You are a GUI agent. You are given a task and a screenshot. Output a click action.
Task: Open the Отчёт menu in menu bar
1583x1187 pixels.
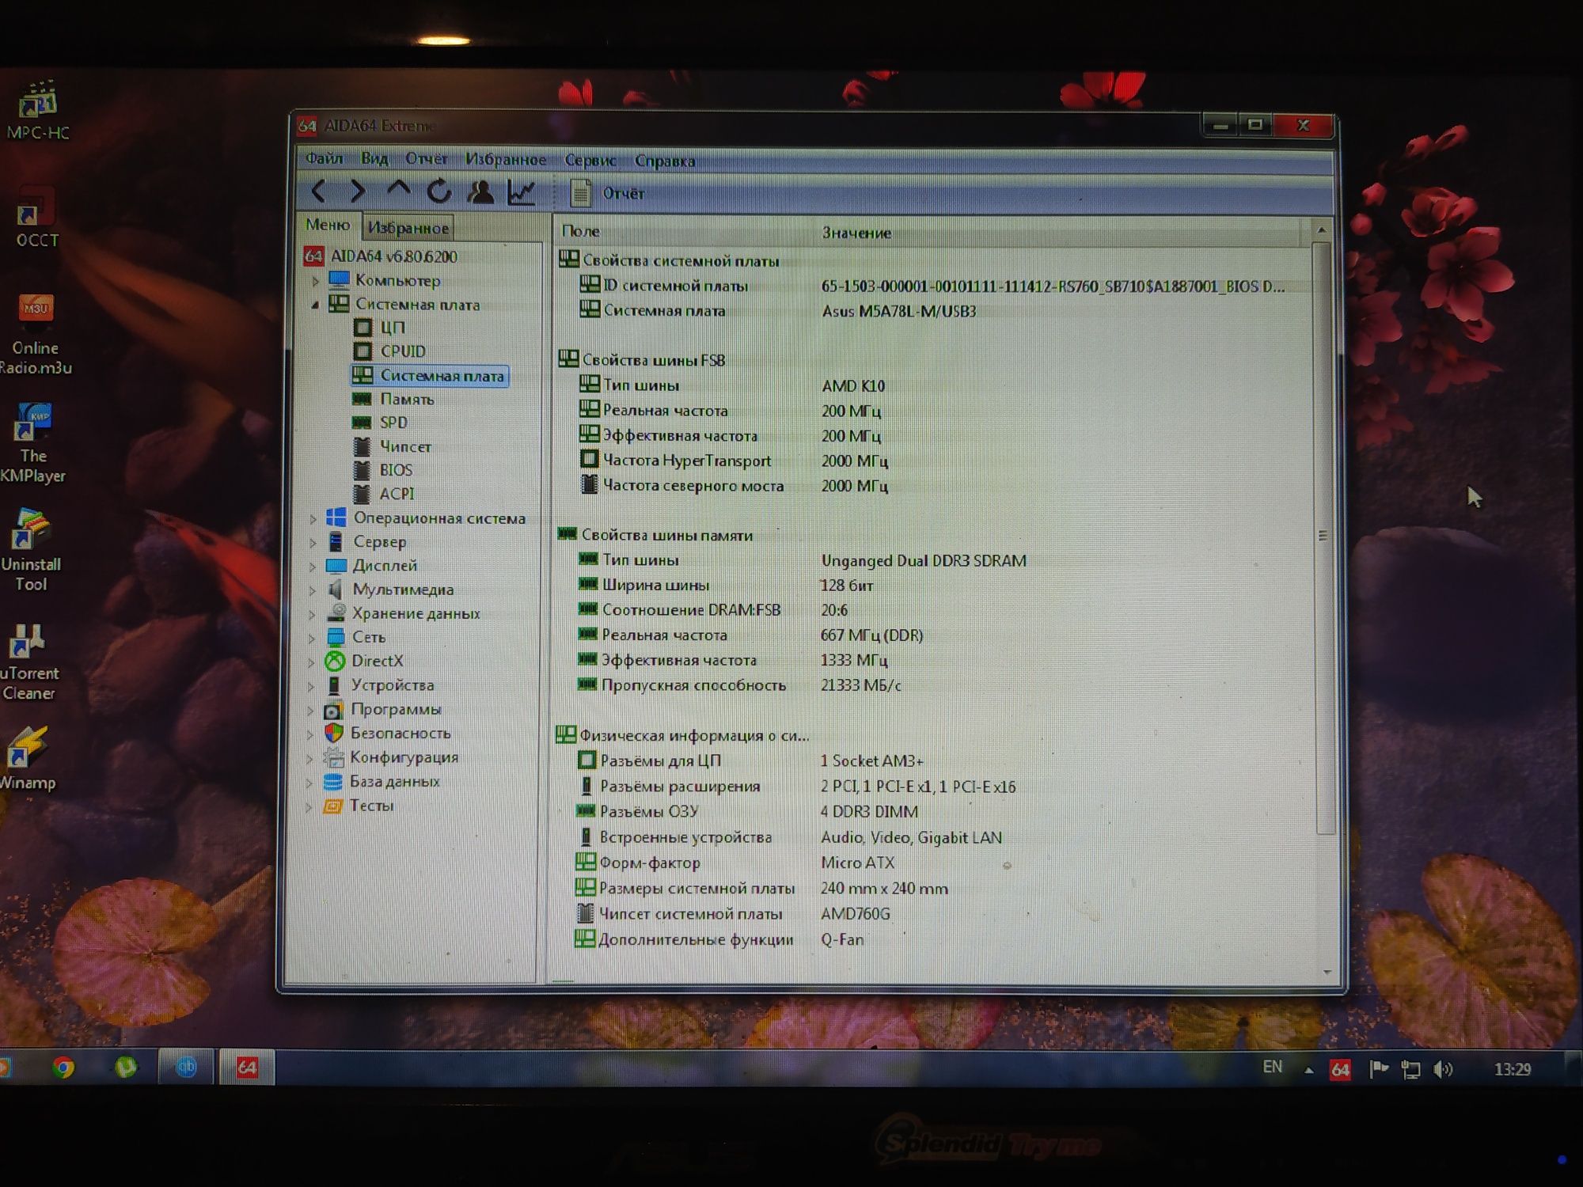pyautogui.click(x=427, y=158)
